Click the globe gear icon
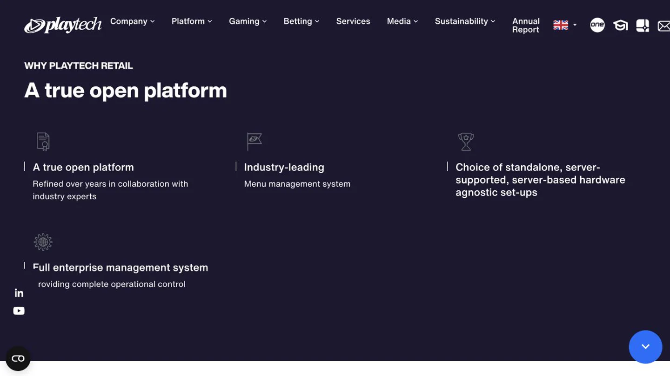 43,242
